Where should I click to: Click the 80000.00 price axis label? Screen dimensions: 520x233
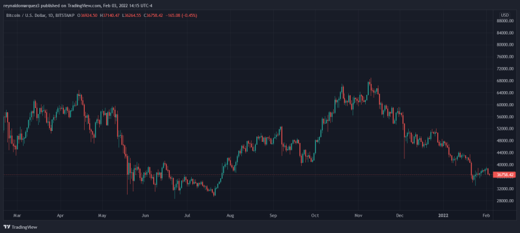tap(505, 45)
